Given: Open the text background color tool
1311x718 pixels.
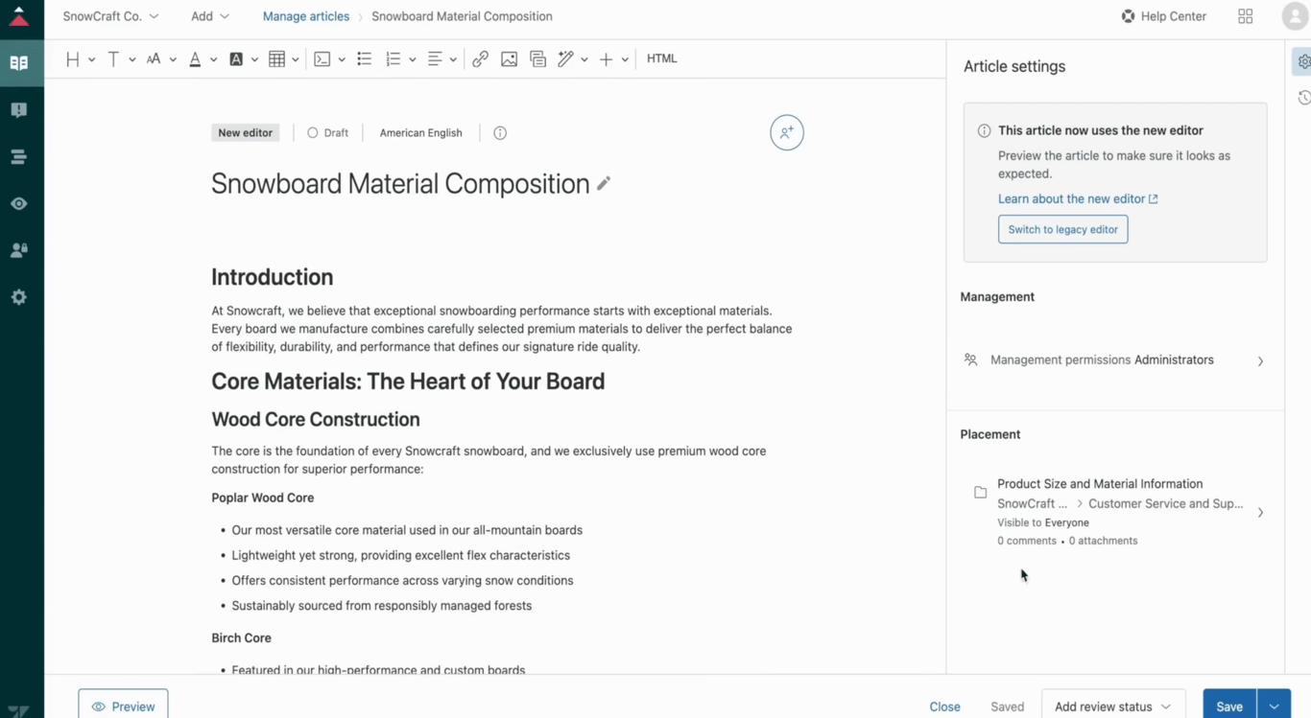Looking at the screenshot, I should tap(236, 59).
